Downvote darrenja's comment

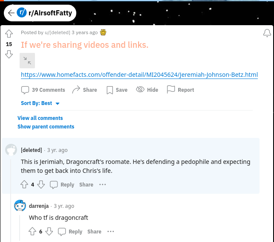49,231
